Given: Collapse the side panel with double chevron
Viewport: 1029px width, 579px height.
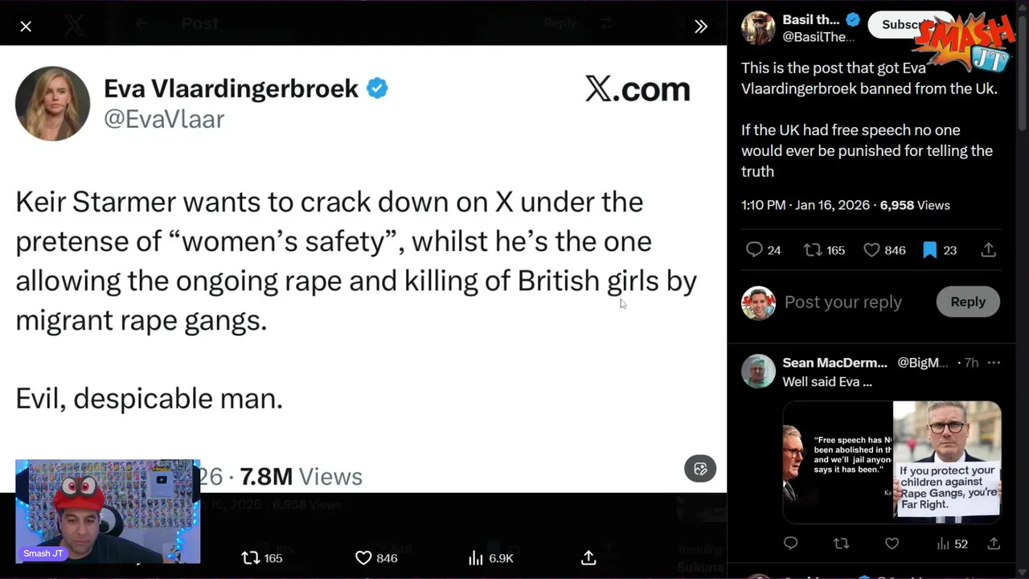Looking at the screenshot, I should (701, 27).
